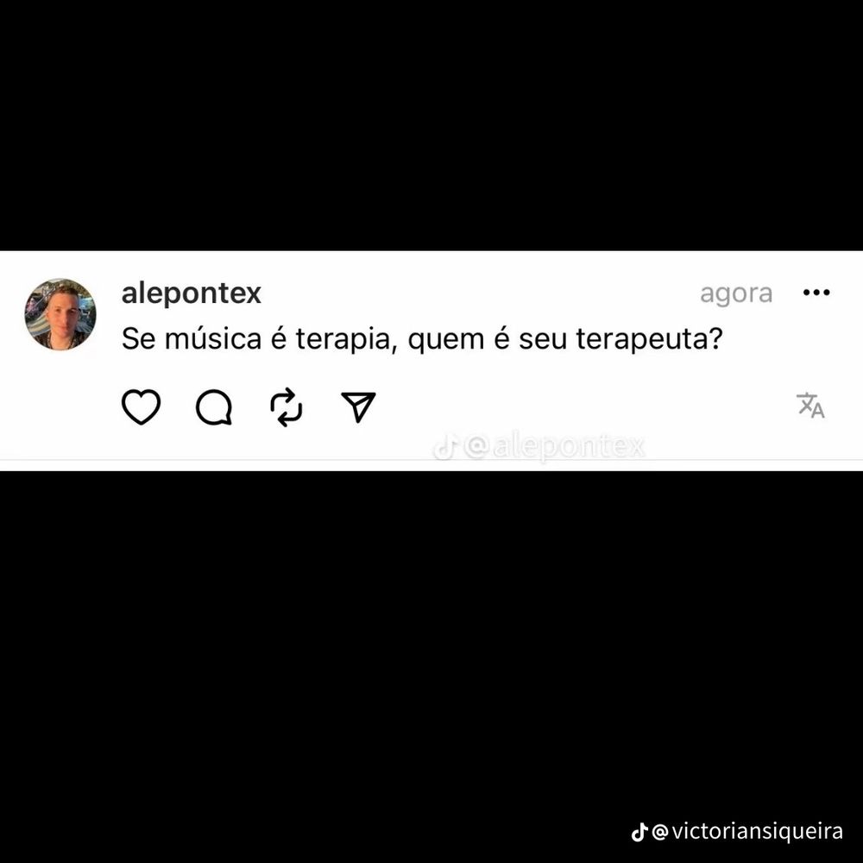Viewport: 863px width, 863px height.
Task: Click the TikTok logo beside @victoriansiqueira
Action: coord(639,832)
